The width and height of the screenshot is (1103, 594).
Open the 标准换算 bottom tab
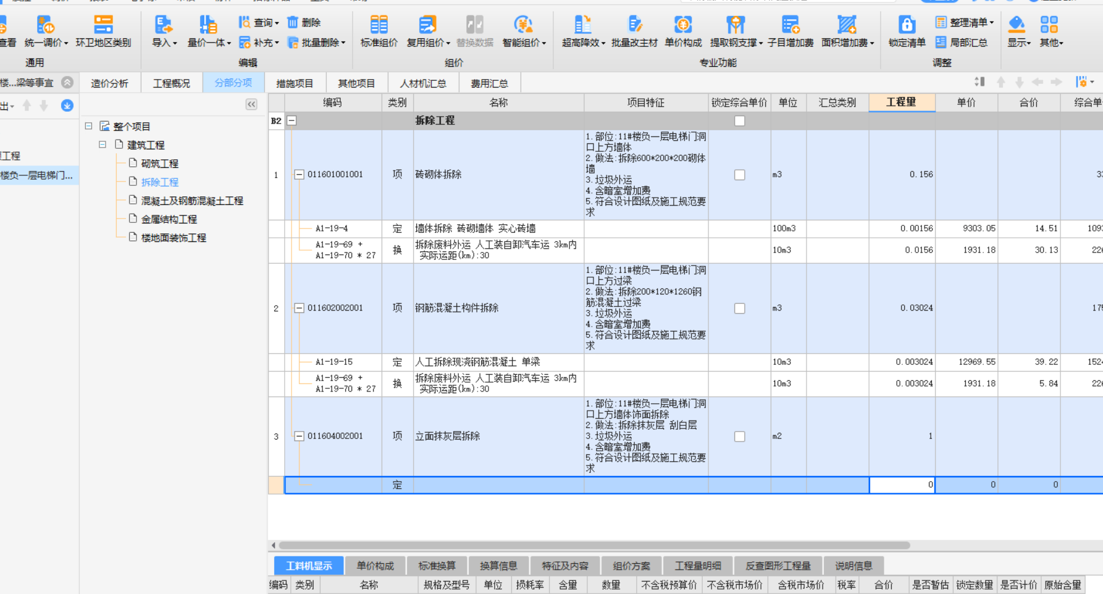tap(437, 566)
